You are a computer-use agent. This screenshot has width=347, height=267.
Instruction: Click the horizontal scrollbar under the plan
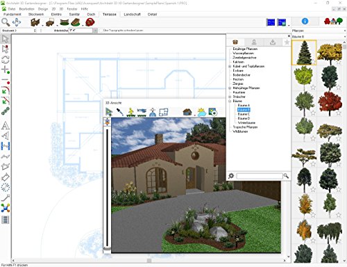point(149,261)
